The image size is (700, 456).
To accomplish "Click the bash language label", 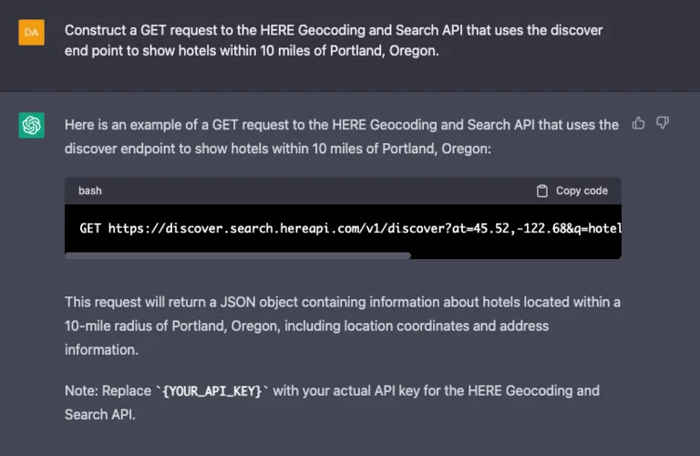I will (x=90, y=191).
